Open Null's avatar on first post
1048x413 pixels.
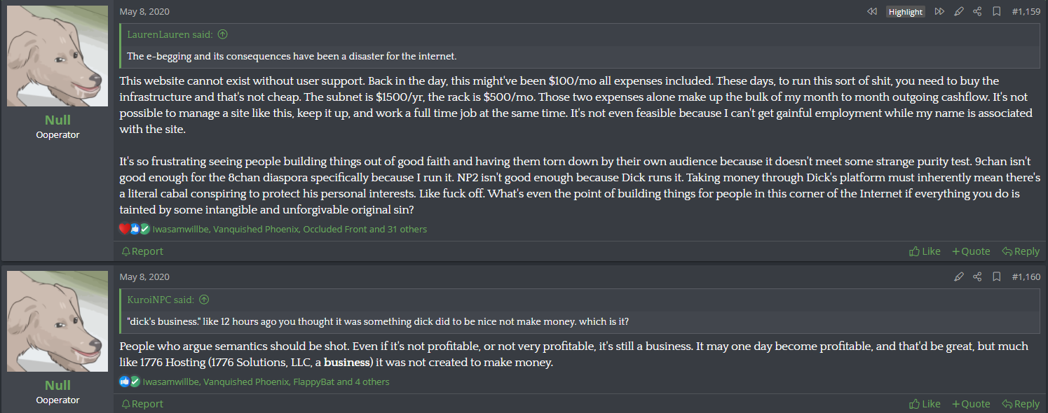[x=57, y=56]
